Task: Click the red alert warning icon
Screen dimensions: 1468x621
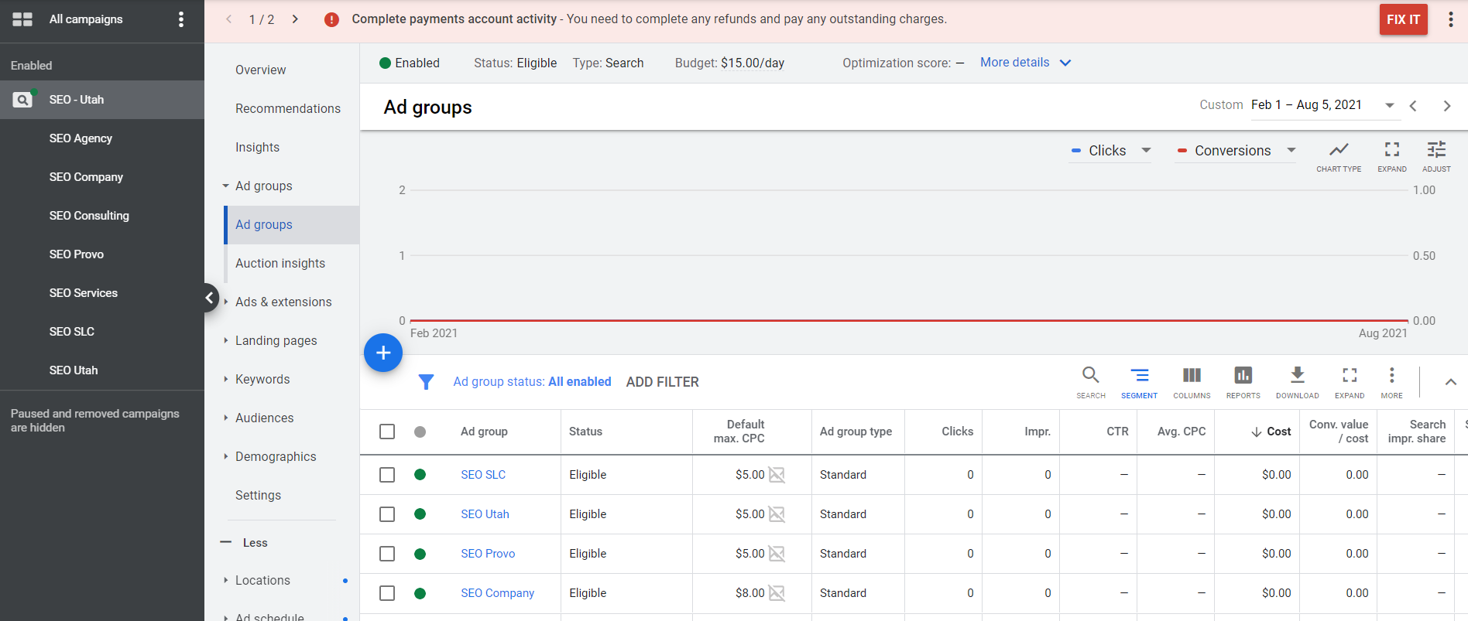Action: click(x=331, y=19)
